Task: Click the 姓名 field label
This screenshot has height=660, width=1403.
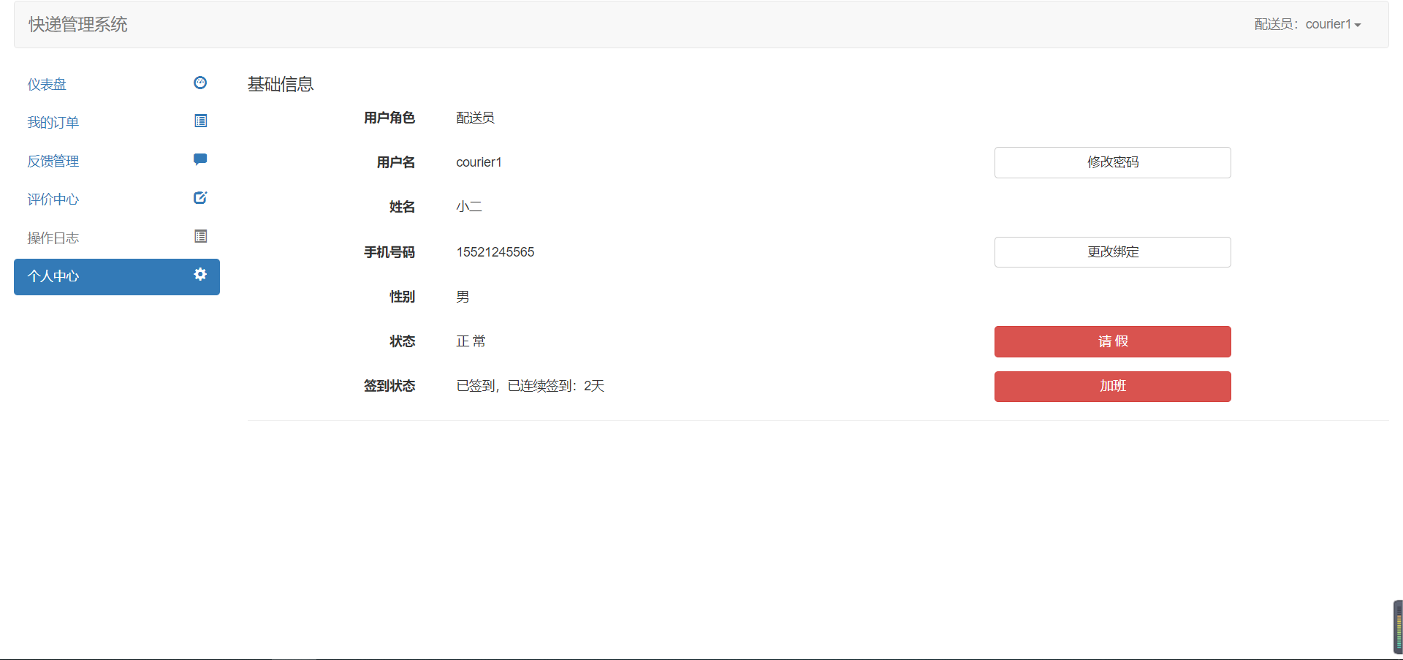Action: pos(403,207)
